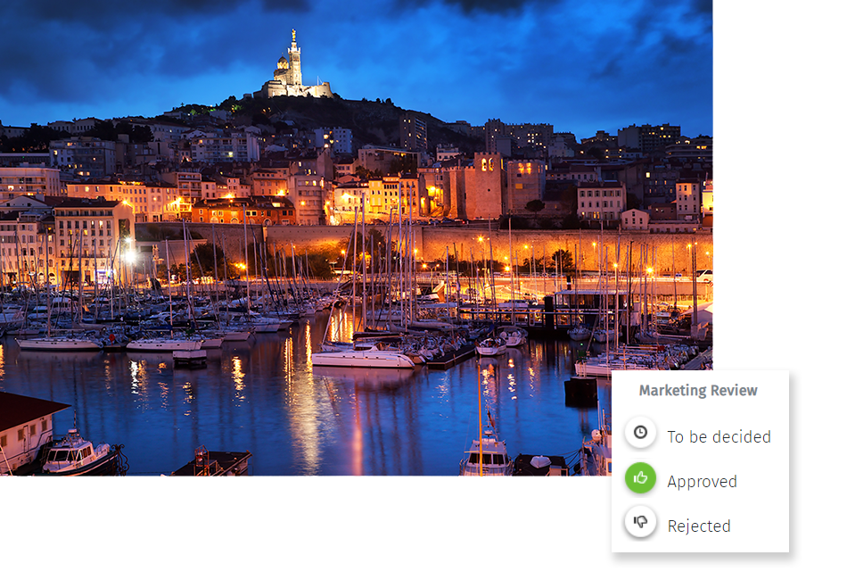
Task: Choose the 'Rejected' status label
Action: click(x=699, y=526)
